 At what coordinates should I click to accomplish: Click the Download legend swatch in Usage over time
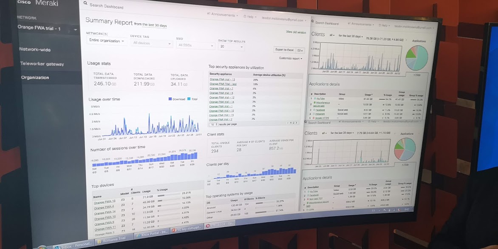point(170,99)
